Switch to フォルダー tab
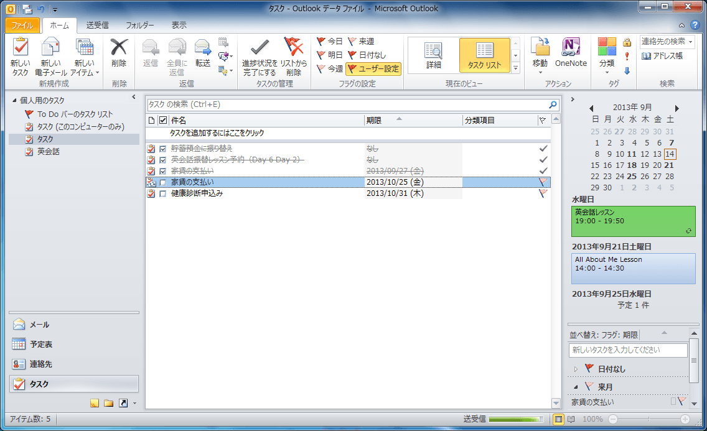This screenshot has width=707, height=431. pos(140,25)
